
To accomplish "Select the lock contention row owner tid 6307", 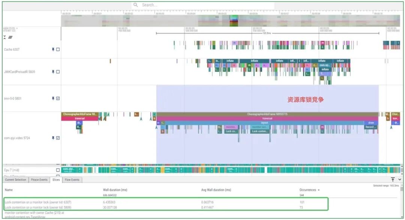I will 166,202.
